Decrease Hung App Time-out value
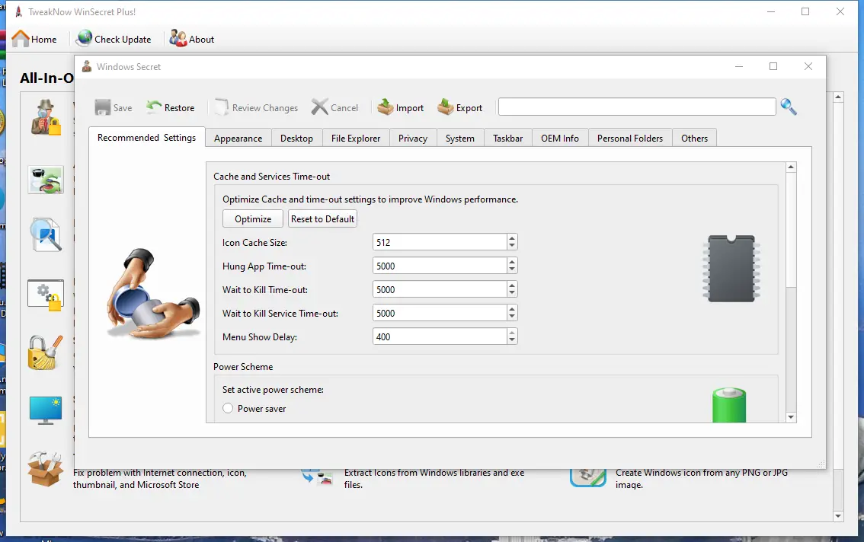 (513, 270)
